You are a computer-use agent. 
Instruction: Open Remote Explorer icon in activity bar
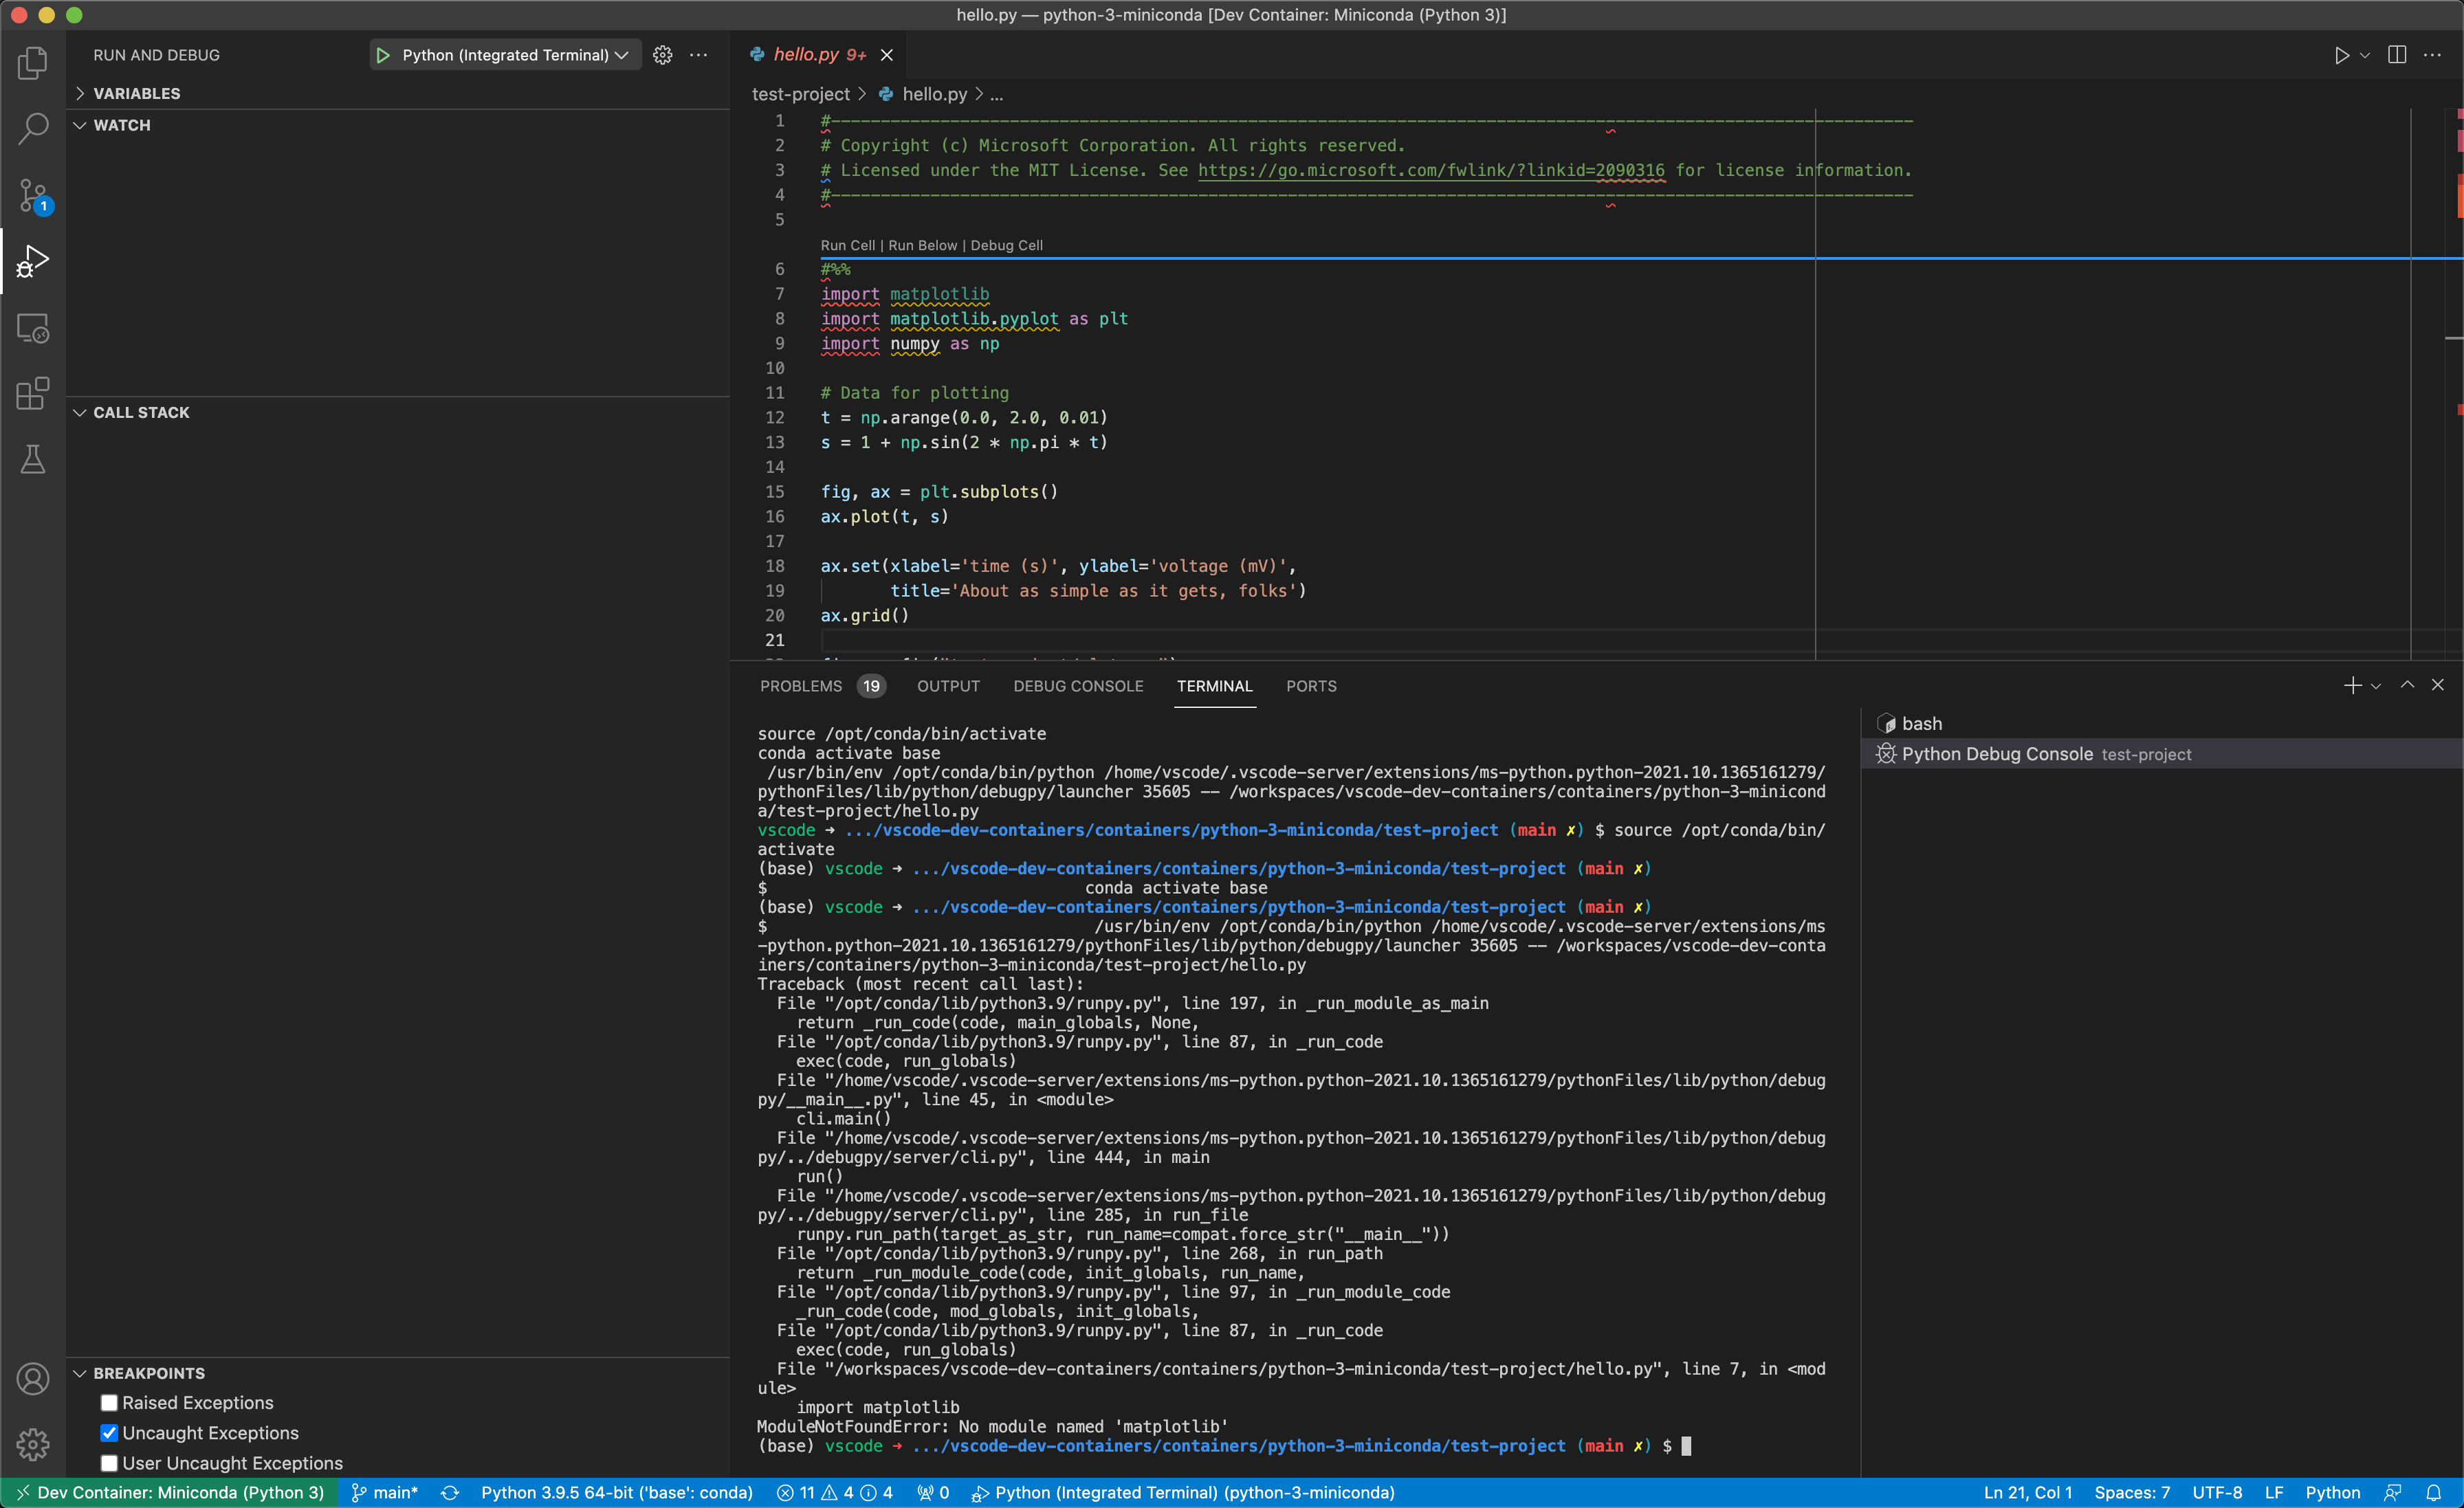33,328
